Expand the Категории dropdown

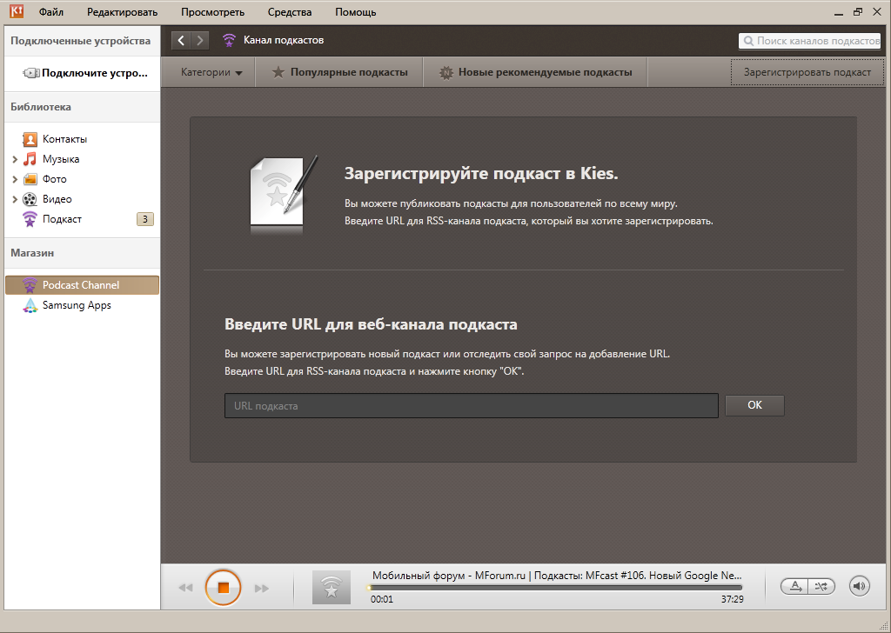pos(211,72)
